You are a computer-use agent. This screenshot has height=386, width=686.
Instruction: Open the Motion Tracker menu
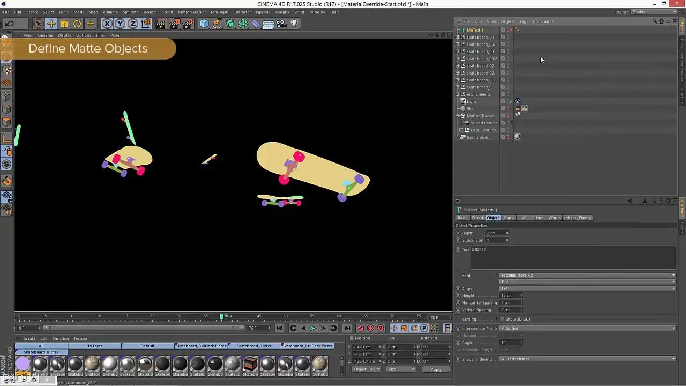pyautogui.click(x=192, y=12)
